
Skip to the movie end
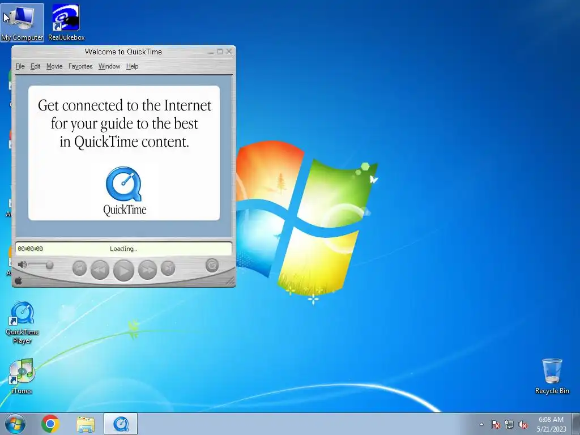click(168, 268)
